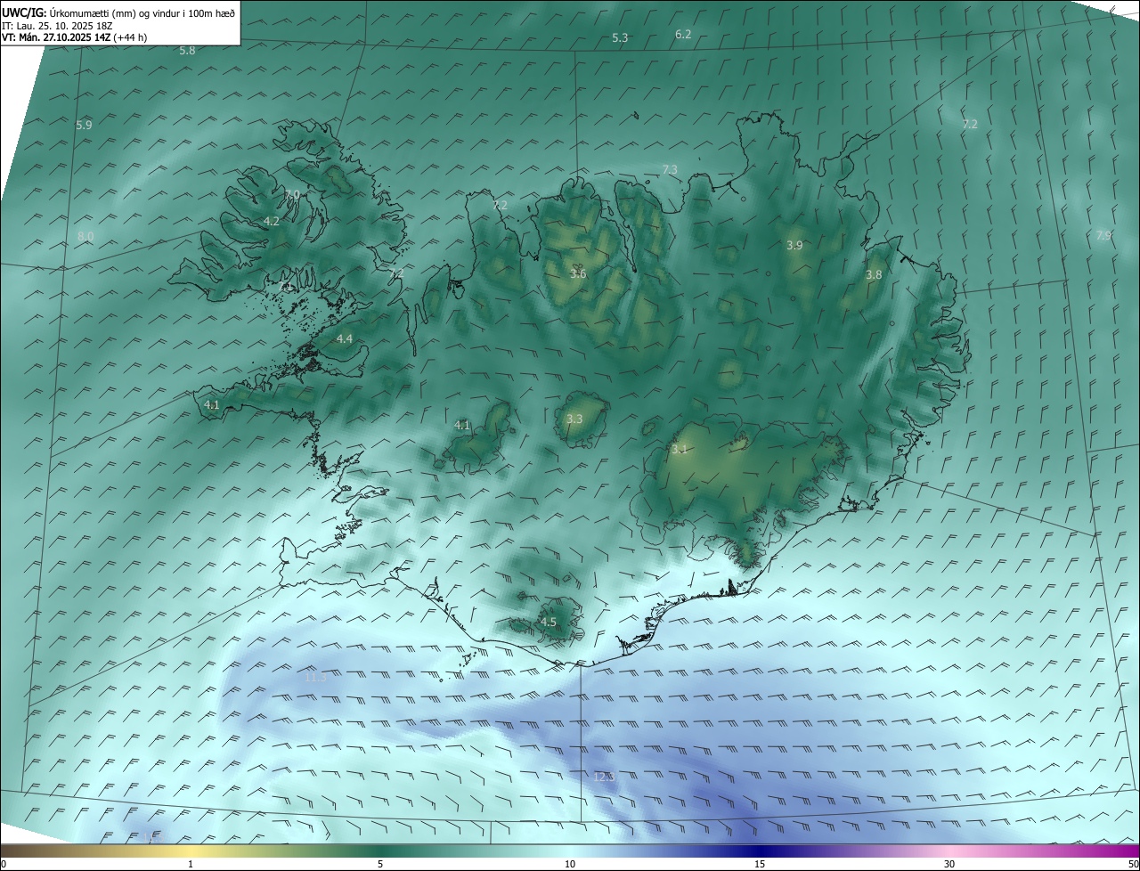Select the 3.1 value on the large glacier
Image resolution: width=1140 pixels, height=871 pixels.
pyautogui.click(x=680, y=450)
